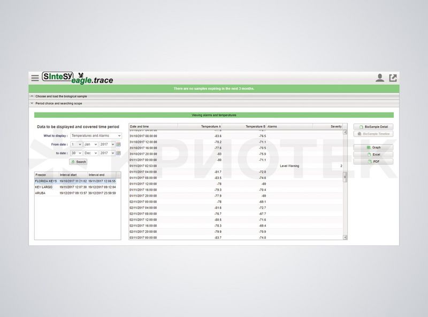This screenshot has width=428, height=317.
Task: Click the 'Viewing alarms and temperatures' banner
Action: click(x=214, y=115)
